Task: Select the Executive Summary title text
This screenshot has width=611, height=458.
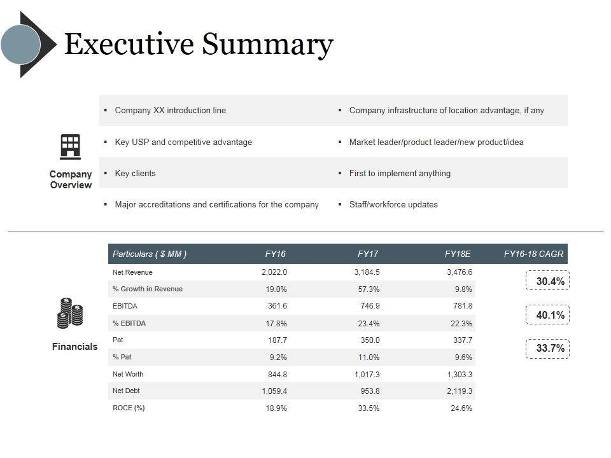Action: click(x=199, y=45)
